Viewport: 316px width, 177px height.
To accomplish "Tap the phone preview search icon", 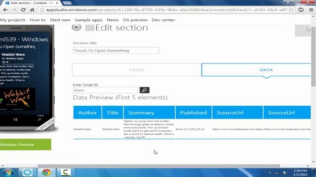I will pyautogui.click(x=39, y=119).
